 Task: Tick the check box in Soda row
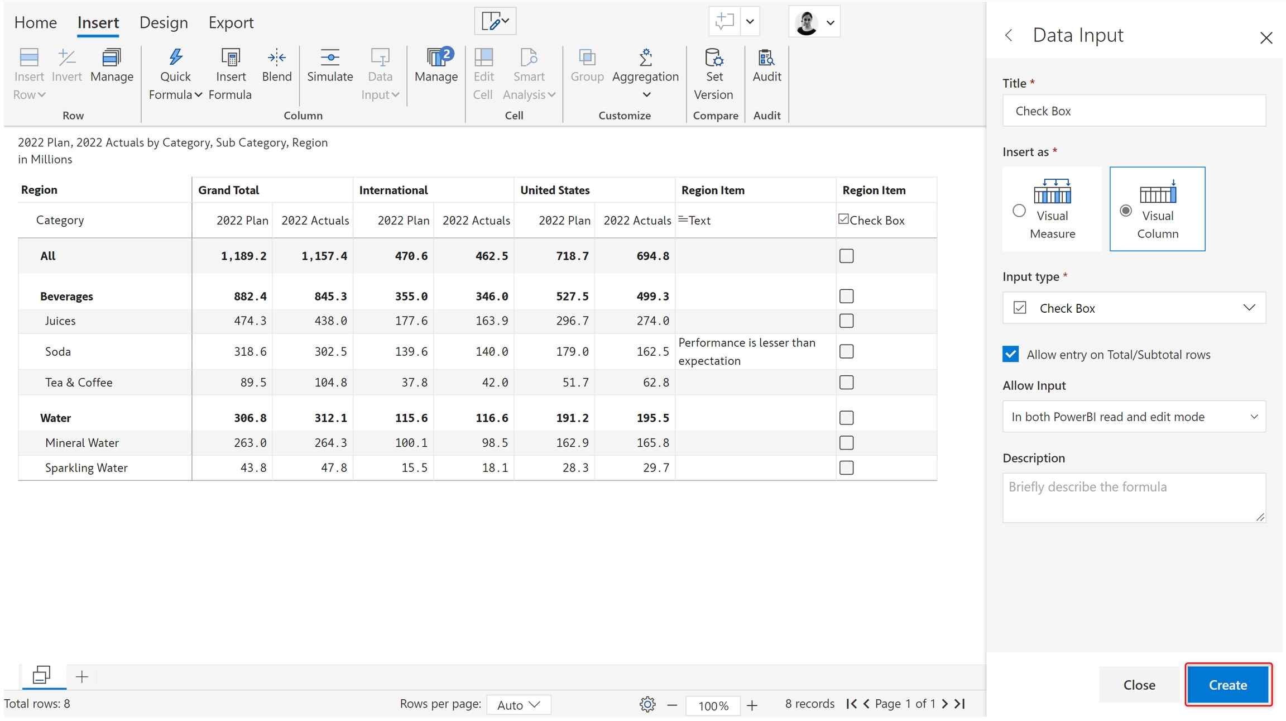tap(846, 351)
